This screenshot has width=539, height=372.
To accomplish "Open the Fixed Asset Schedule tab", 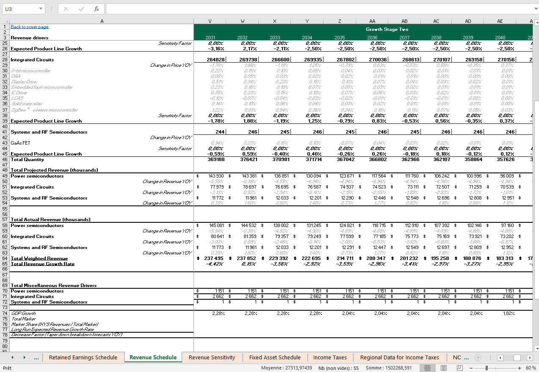I will coord(275,358).
